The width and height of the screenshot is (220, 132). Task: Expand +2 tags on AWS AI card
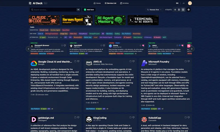(107, 109)
